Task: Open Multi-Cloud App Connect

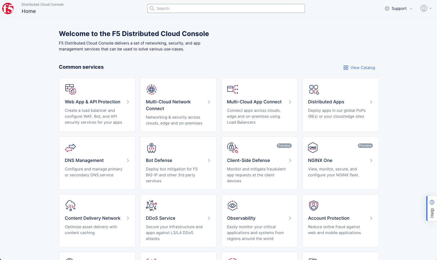Action: (x=254, y=102)
